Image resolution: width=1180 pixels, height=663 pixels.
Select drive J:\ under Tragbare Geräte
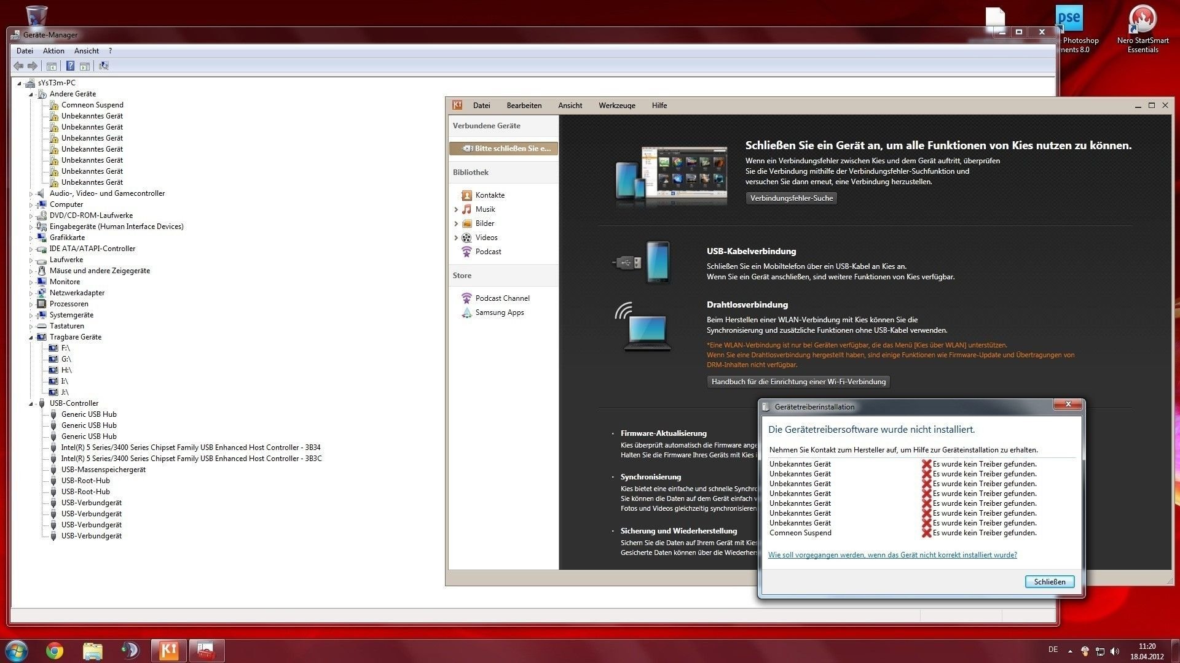pos(65,392)
